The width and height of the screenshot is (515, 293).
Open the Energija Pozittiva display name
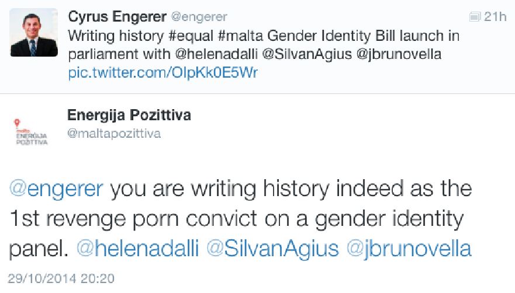tap(129, 115)
